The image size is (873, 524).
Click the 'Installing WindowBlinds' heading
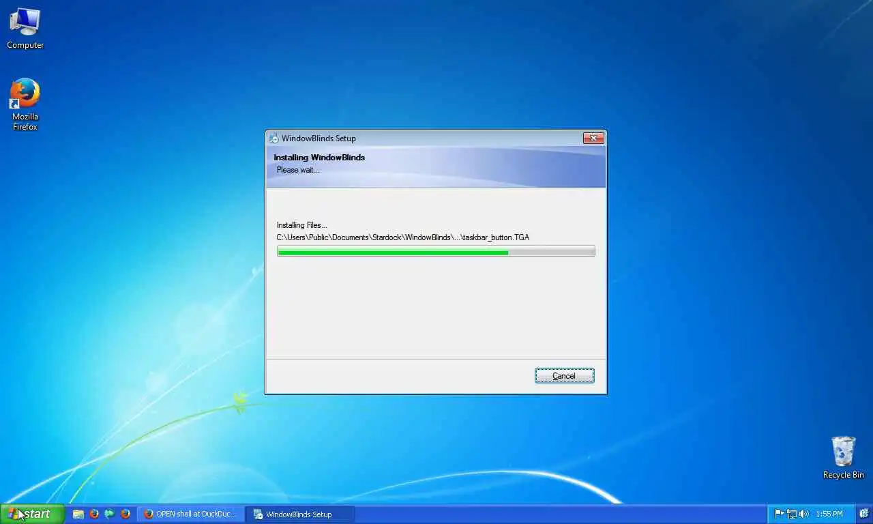[x=319, y=158]
